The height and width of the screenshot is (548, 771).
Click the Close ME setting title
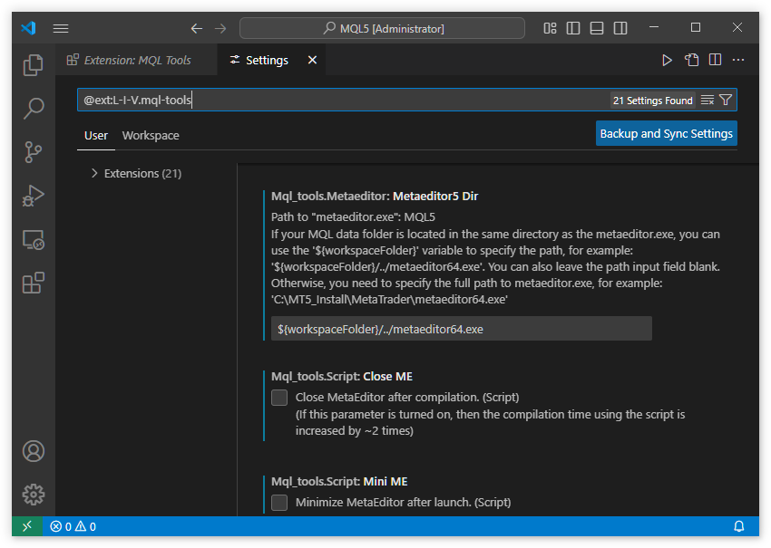click(342, 376)
